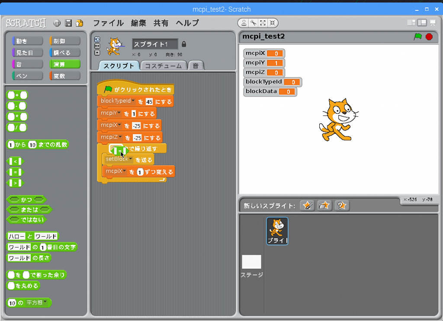Show the 音 block category

(28, 64)
